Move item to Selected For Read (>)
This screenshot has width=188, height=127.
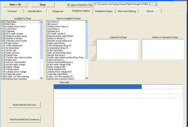pos(92,42)
